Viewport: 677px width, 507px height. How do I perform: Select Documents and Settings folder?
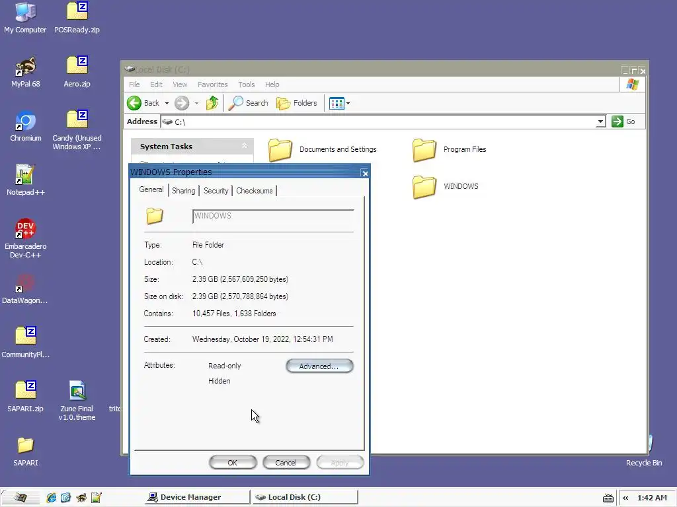(322, 150)
